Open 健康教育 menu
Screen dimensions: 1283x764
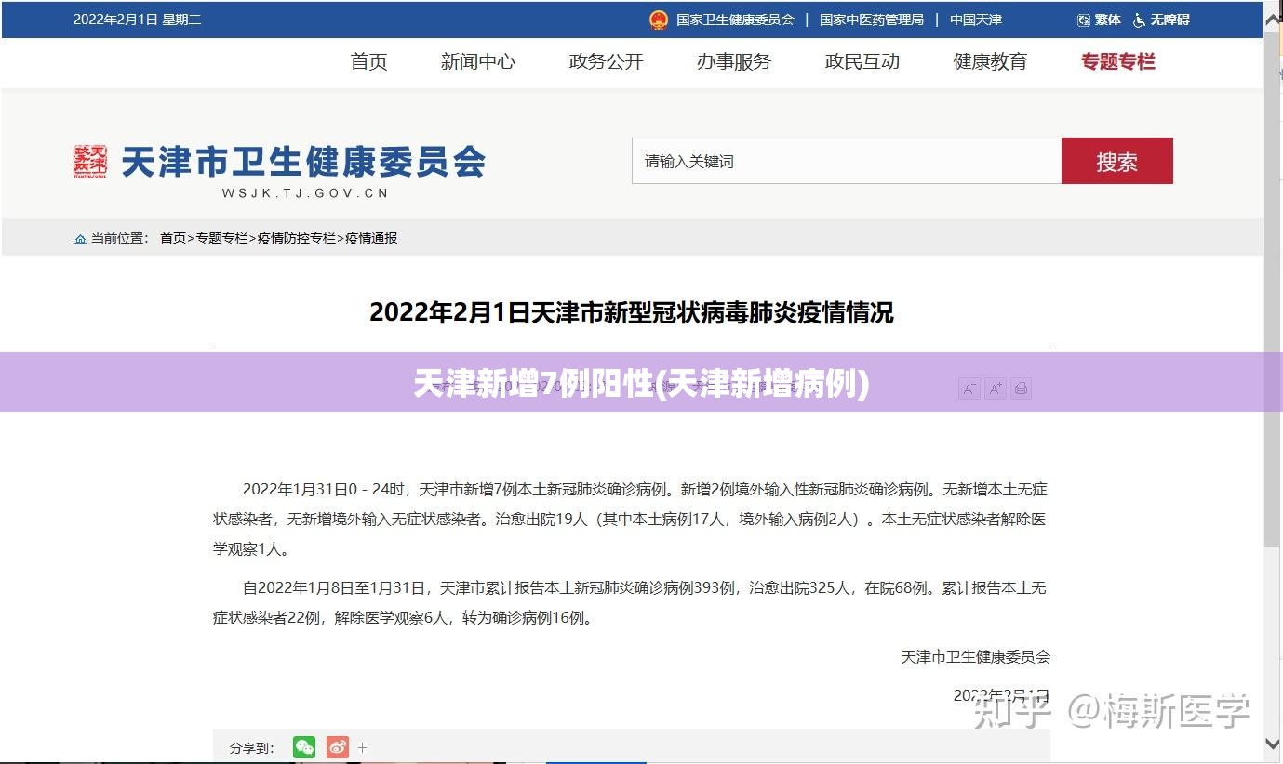[x=990, y=61]
